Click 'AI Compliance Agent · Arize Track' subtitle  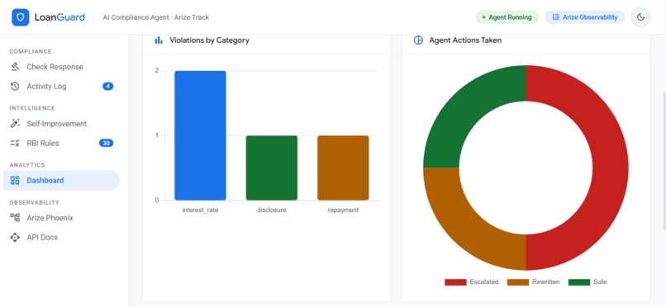point(156,17)
